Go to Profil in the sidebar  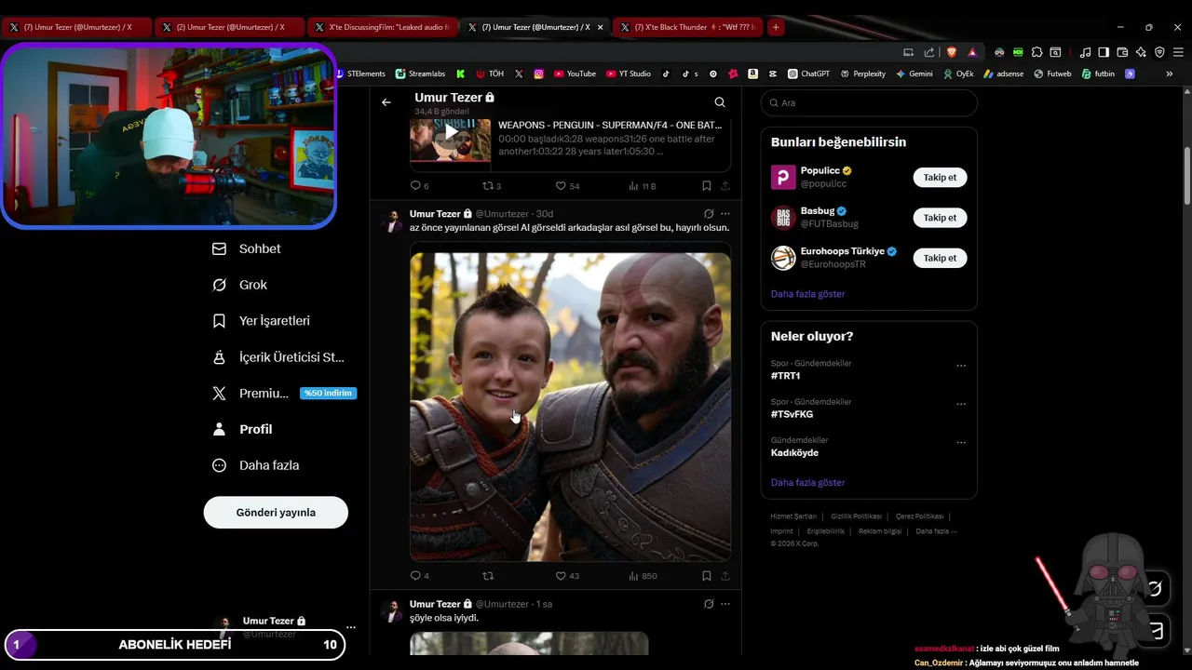click(243, 429)
